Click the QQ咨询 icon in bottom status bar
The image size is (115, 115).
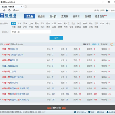point(108,112)
